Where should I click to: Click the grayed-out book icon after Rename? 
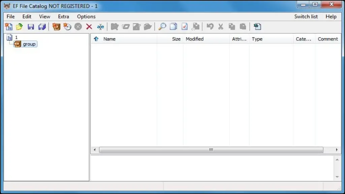[115, 27]
